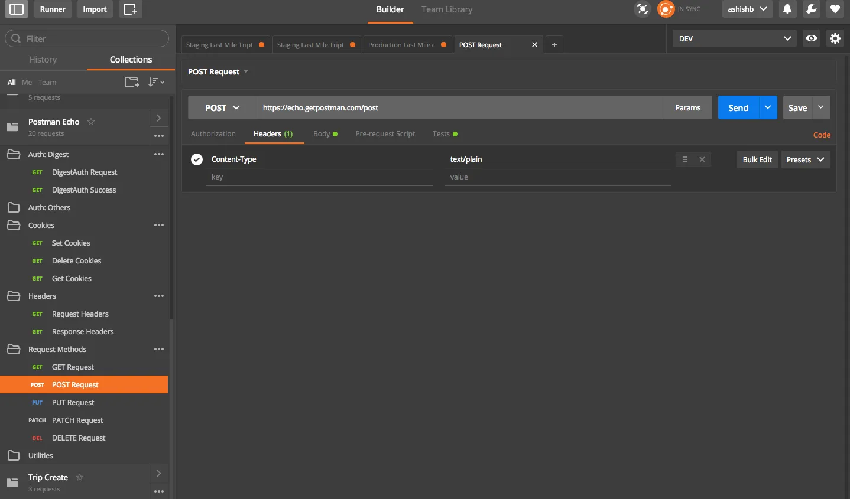Open the Runner

(x=53, y=9)
